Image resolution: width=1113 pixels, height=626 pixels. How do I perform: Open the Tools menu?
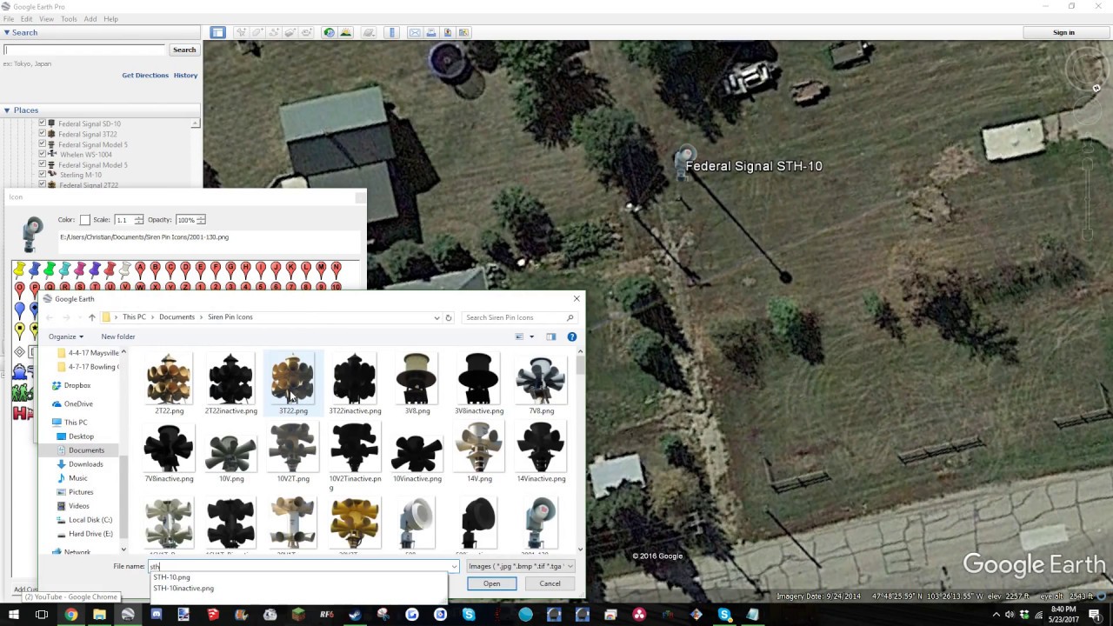pos(69,18)
